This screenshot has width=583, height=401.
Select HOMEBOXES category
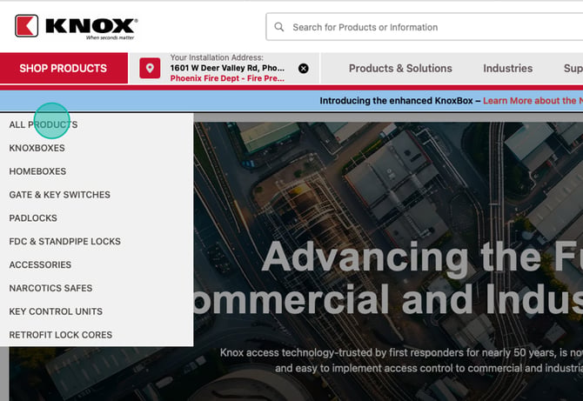coord(37,171)
